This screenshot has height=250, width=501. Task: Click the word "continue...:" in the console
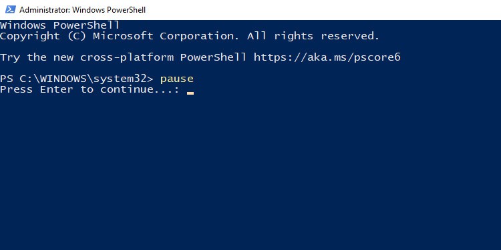coord(140,89)
